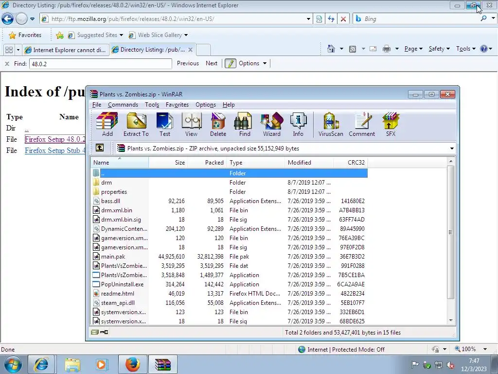Open the Web Slice Gallery dropdown

186,35
